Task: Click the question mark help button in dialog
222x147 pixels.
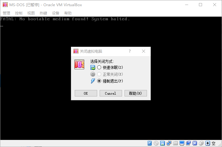Action: point(130,51)
